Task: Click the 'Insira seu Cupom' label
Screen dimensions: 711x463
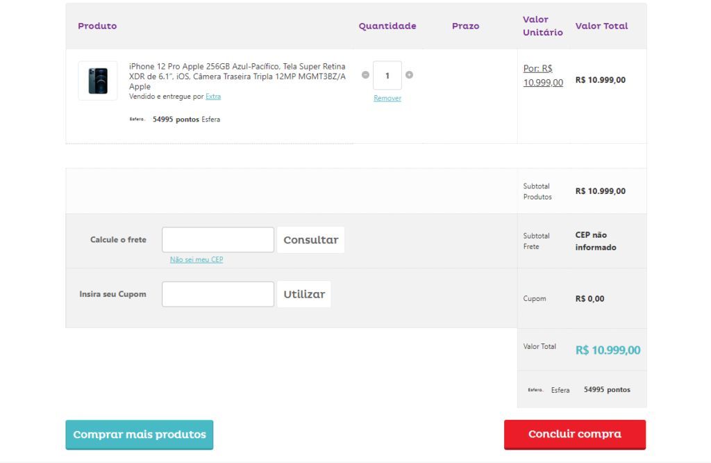Action: [113, 294]
